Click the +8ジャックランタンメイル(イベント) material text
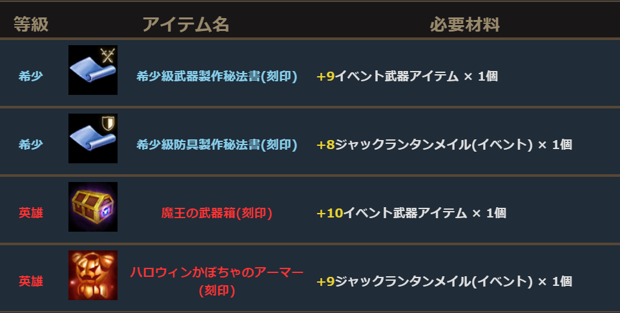Image resolution: width=620 pixels, height=313 pixels. click(x=444, y=145)
